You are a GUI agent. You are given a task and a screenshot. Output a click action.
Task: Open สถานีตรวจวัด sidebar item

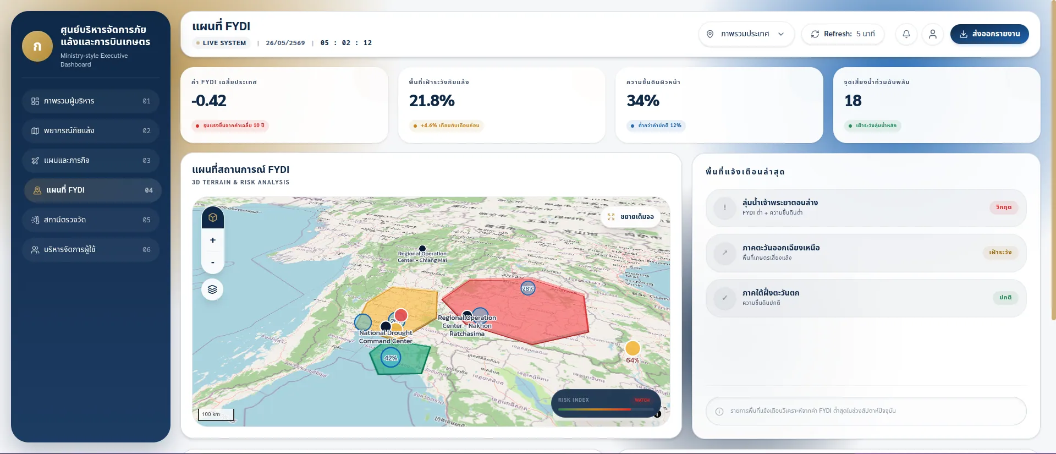91,220
